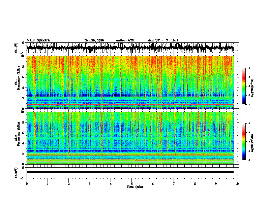Viewport: 267px width, 206px height.
Task: Click the "5" voltage tick of ch.1(V)
Action: pos(23,43)
